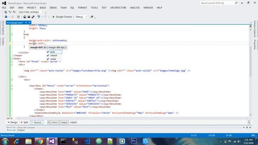Open the Error List window position dropdown arrow

click(x=244, y=128)
